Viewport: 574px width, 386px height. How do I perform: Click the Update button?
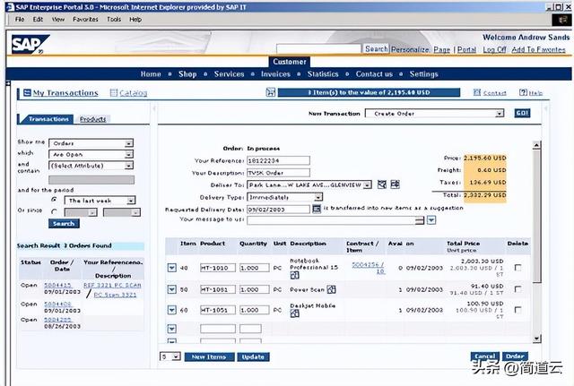coord(253,356)
